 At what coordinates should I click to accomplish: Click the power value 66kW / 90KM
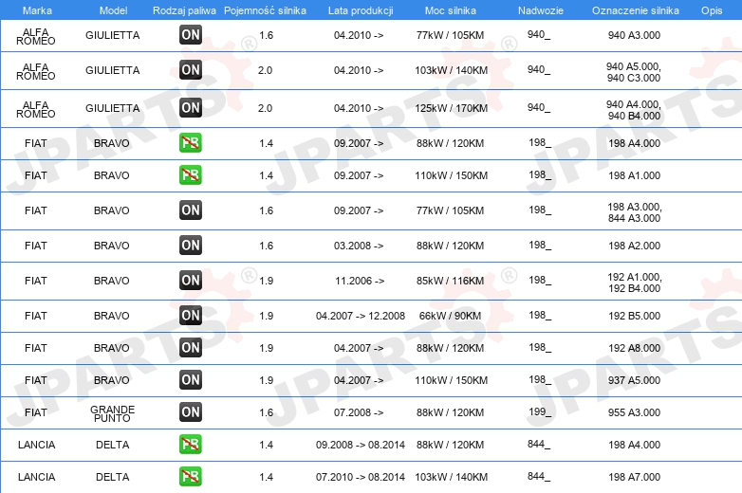pyautogui.click(x=450, y=316)
